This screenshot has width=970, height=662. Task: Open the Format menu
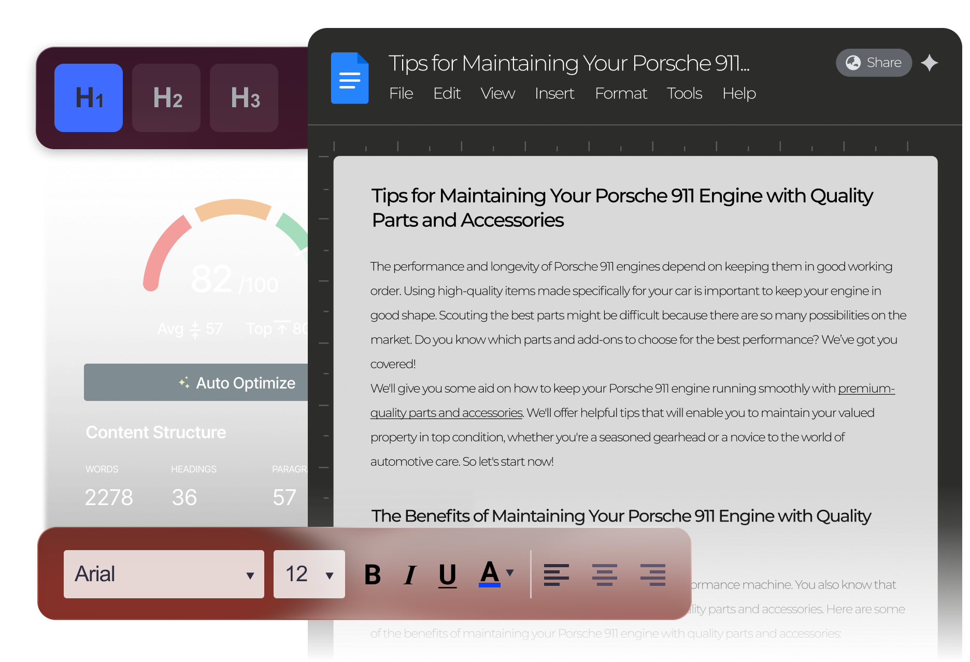tap(621, 93)
